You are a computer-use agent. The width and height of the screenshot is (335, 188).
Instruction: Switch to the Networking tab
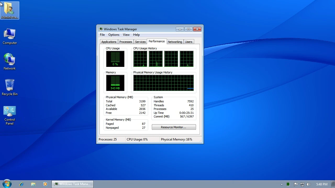click(x=175, y=42)
